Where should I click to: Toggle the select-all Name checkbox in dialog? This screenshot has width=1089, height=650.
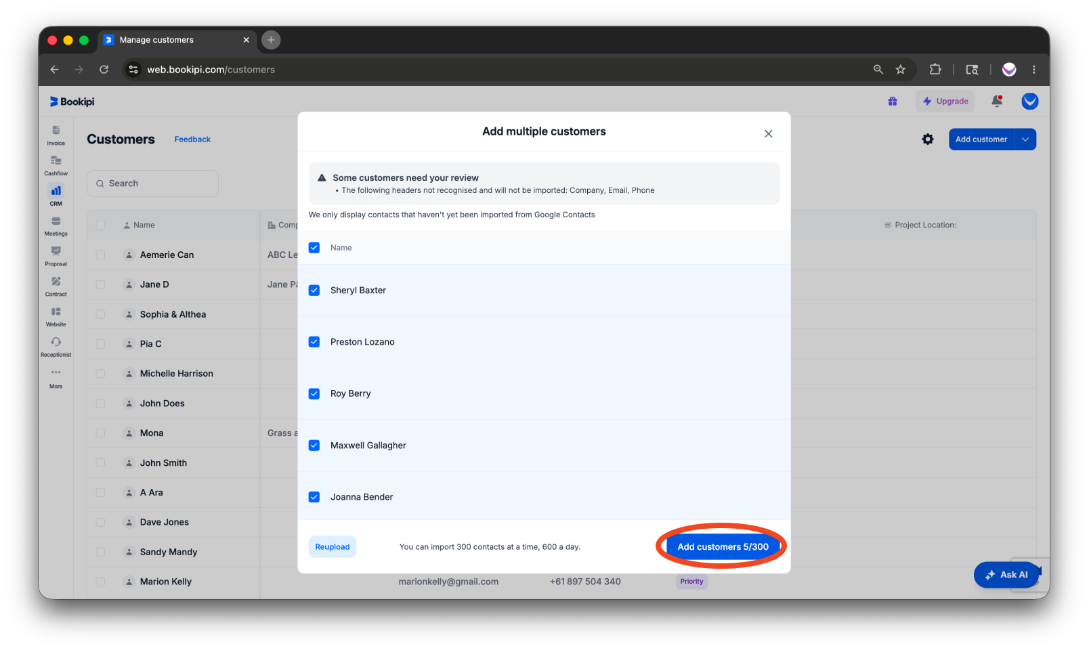point(314,248)
